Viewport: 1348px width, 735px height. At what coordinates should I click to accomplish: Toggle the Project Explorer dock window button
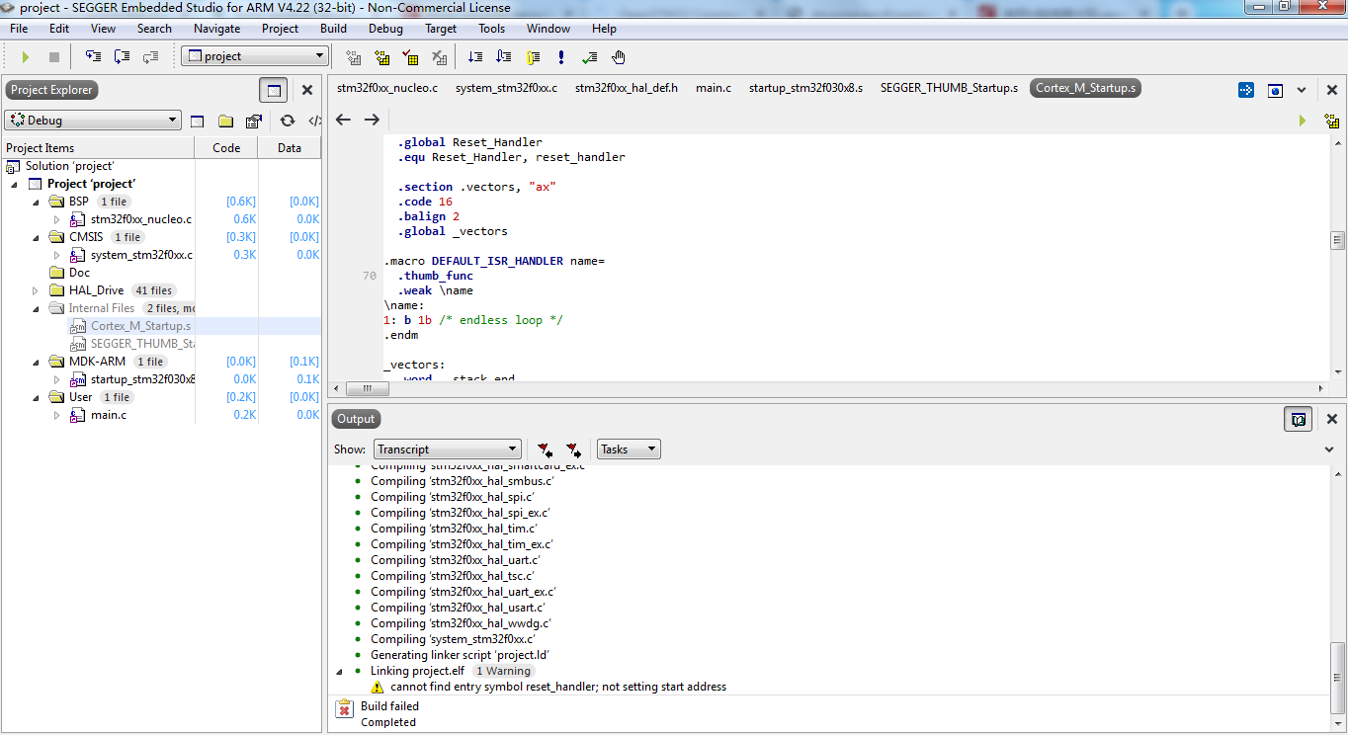pos(274,90)
